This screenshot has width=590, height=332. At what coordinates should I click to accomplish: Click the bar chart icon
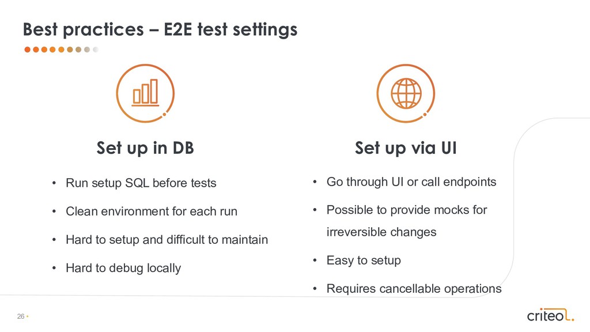tap(145, 93)
